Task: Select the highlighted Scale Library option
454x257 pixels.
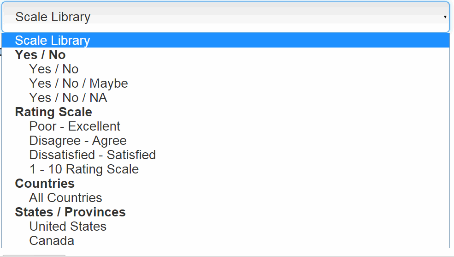Action: coord(53,41)
